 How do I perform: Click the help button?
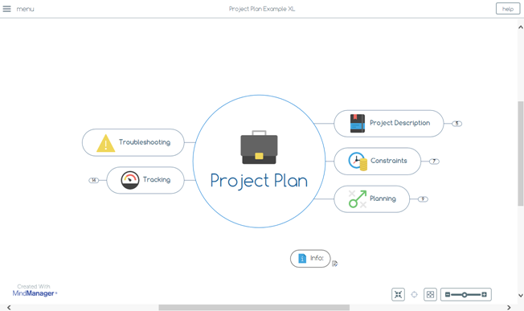click(508, 9)
